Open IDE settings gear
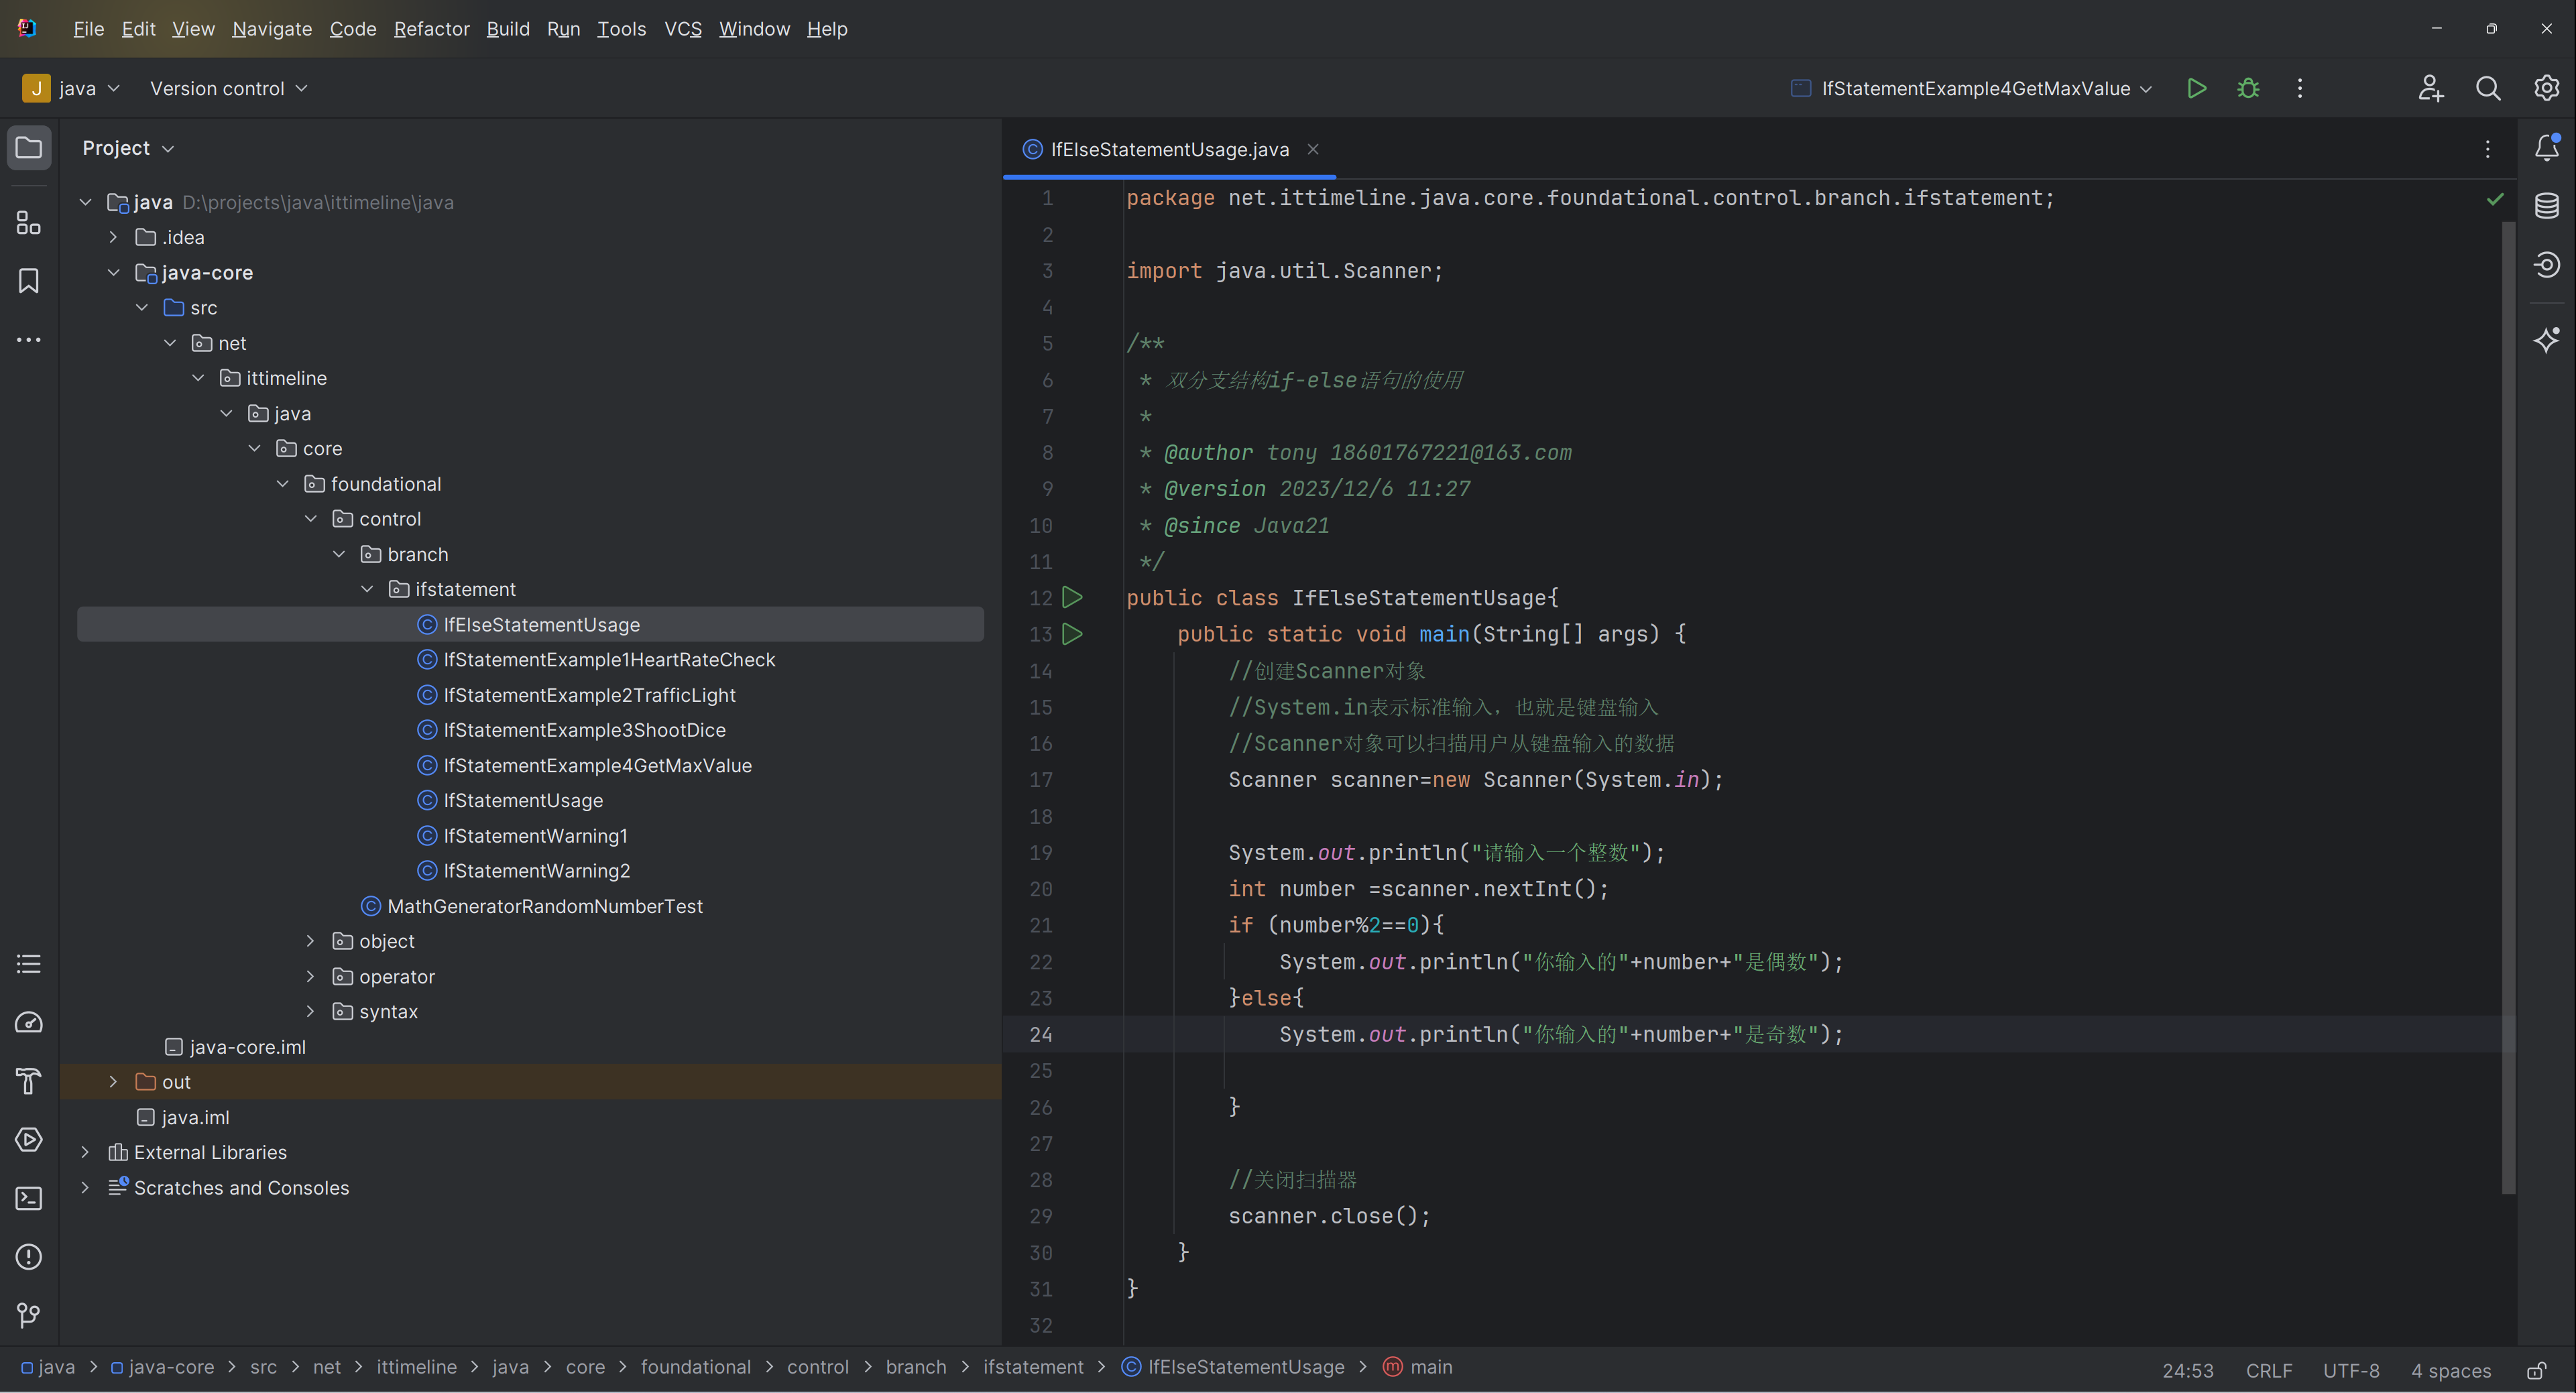The image size is (2576, 1393). [2546, 88]
